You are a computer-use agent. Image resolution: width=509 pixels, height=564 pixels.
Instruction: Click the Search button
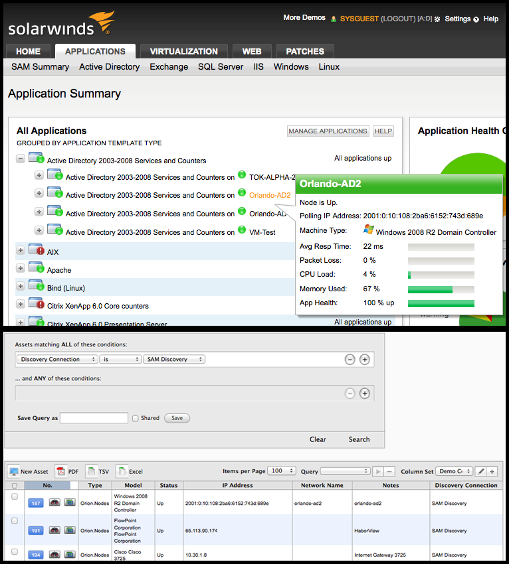(359, 439)
